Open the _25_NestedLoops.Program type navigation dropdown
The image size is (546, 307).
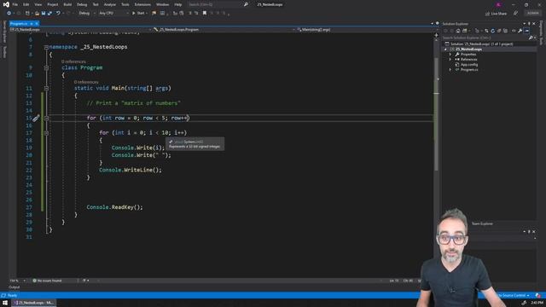click(224, 30)
